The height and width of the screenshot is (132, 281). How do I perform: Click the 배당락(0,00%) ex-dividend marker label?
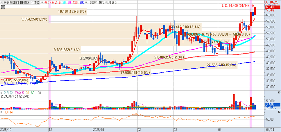(x=89, y=58)
